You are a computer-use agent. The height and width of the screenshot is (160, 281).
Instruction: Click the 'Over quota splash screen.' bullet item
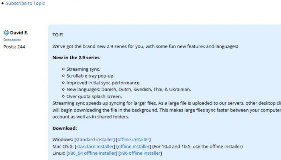tap(94, 96)
